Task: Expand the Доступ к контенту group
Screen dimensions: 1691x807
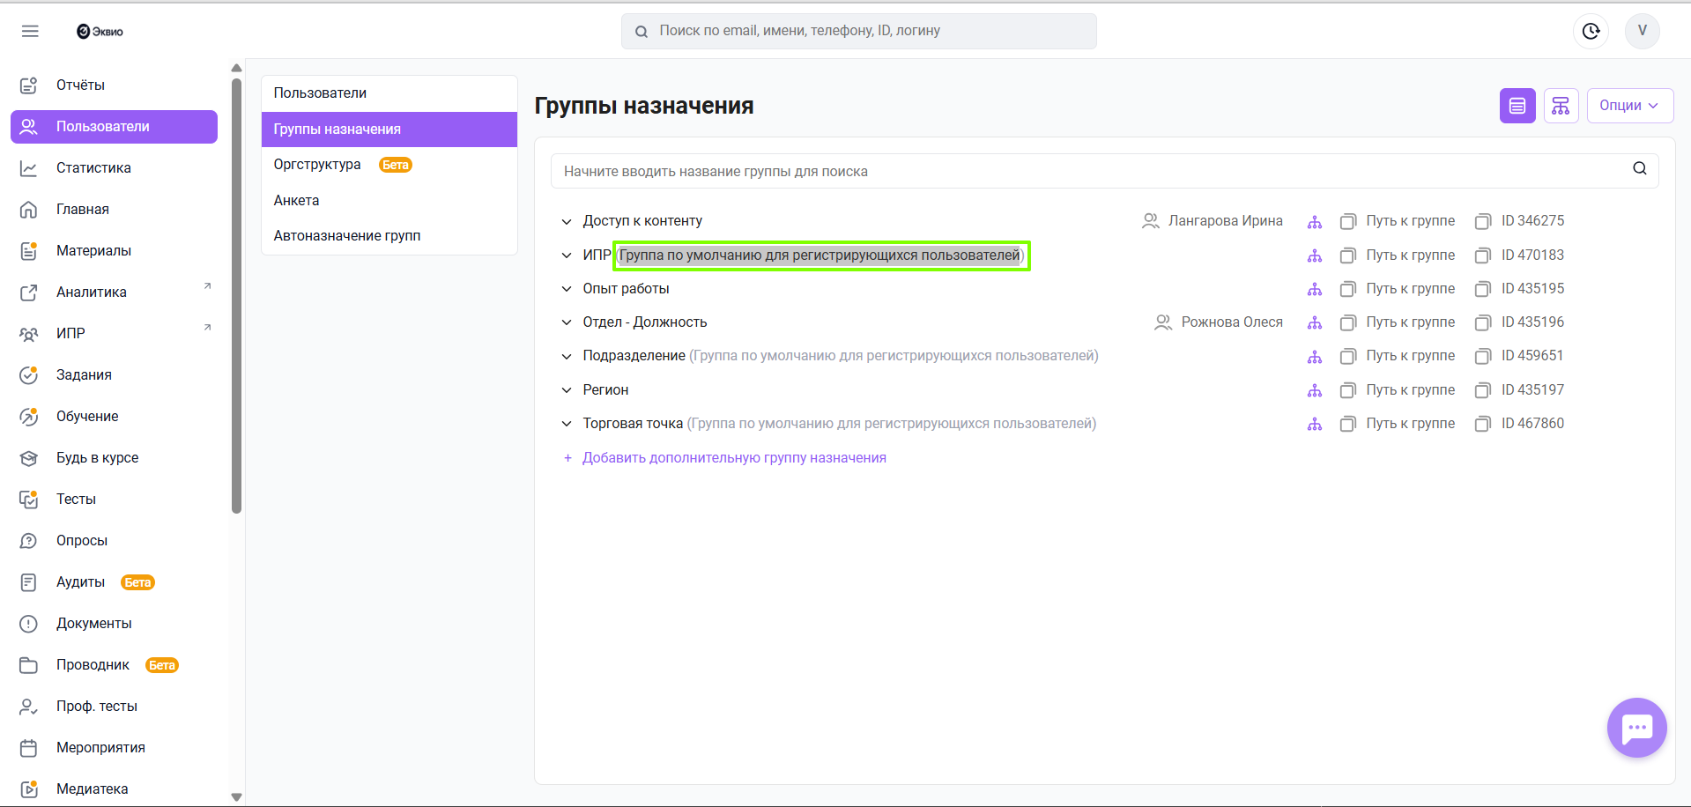Action: point(567,221)
